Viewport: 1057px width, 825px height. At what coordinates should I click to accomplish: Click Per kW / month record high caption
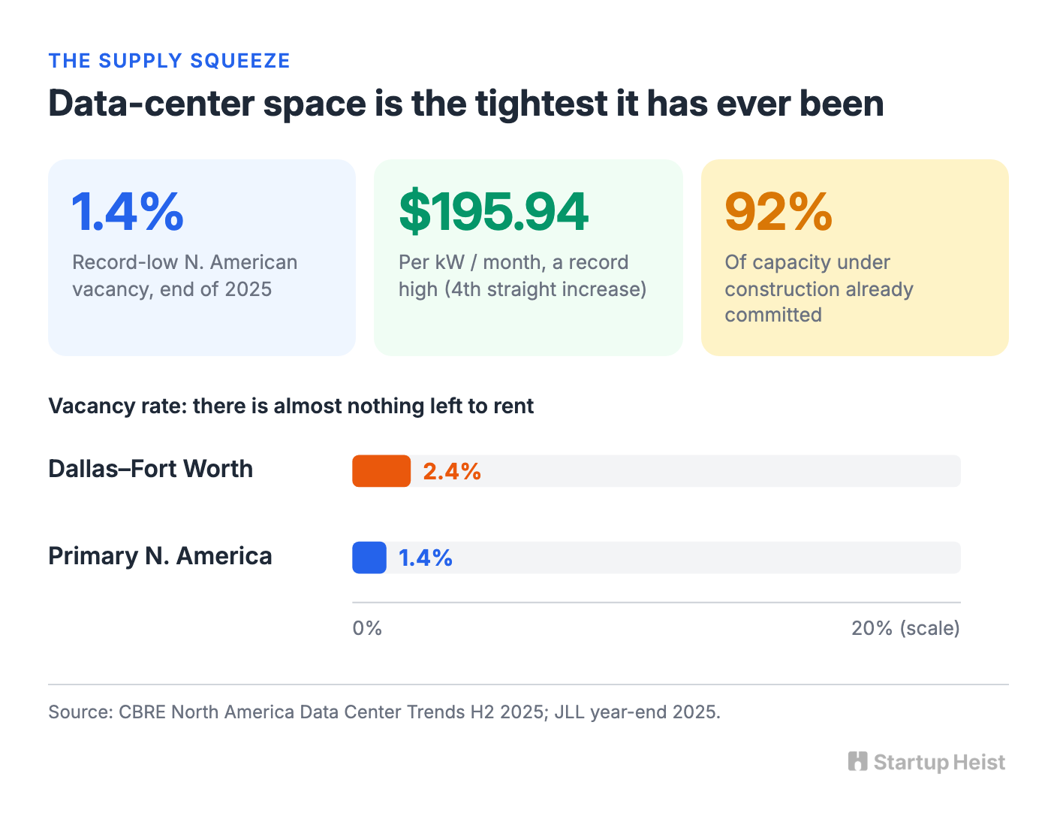(x=522, y=276)
